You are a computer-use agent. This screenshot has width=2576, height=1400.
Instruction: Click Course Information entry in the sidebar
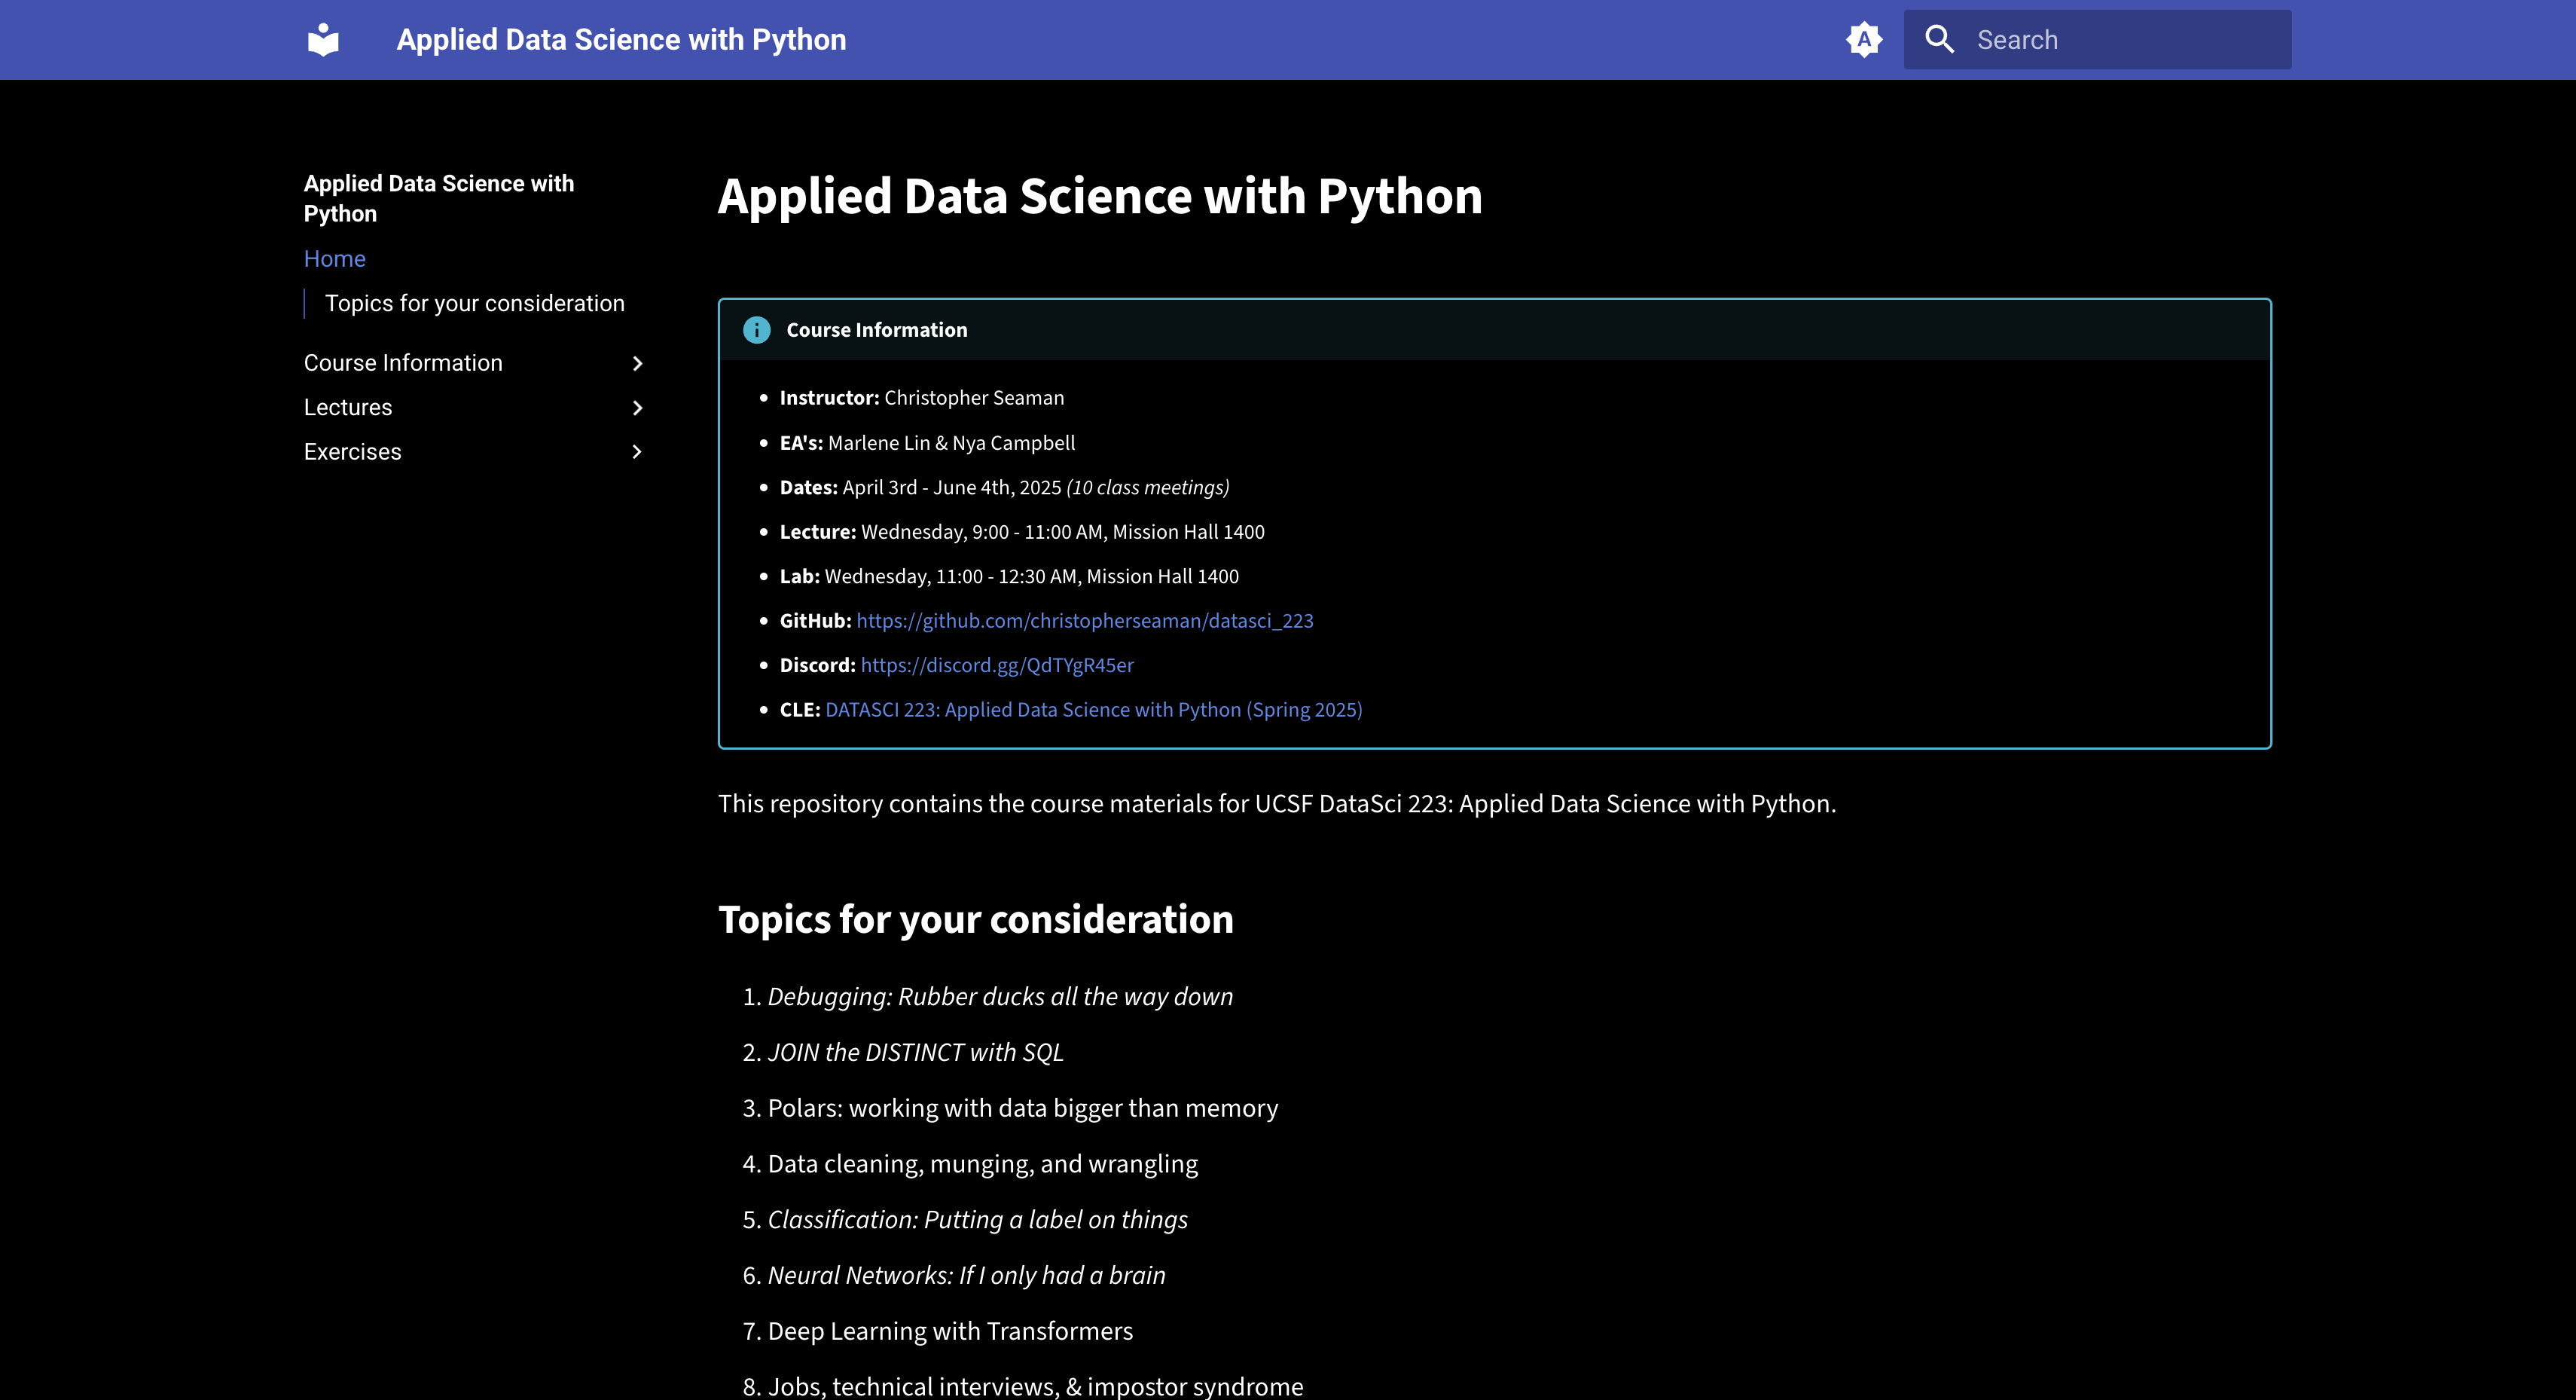(x=403, y=362)
